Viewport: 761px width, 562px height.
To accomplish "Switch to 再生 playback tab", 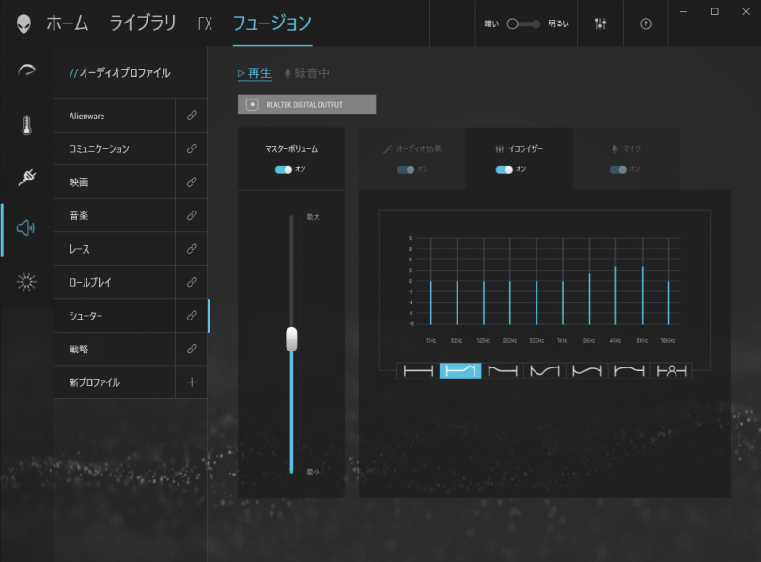I will (x=255, y=73).
